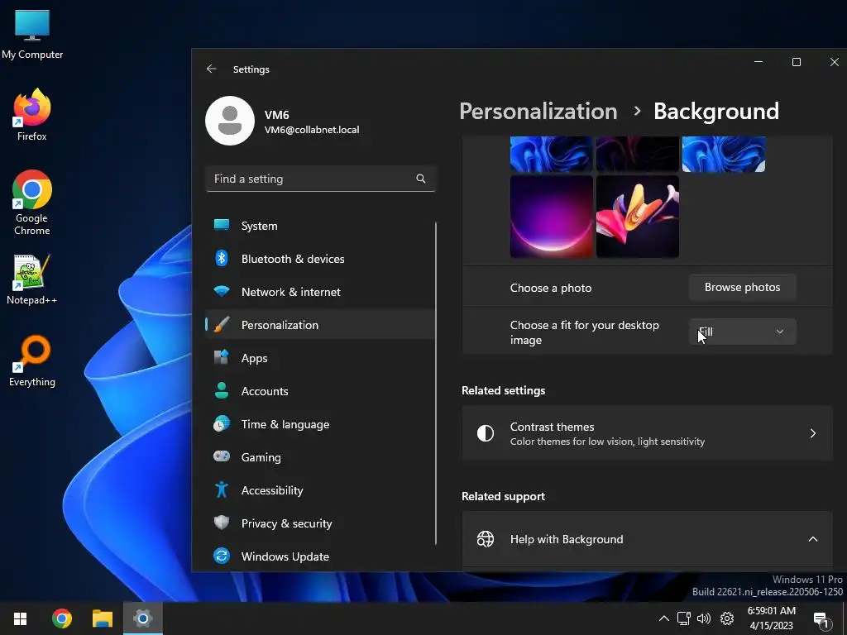The width and height of the screenshot is (847, 635).
Task: Click the search magnifier icon
Action: coord(421,179)
